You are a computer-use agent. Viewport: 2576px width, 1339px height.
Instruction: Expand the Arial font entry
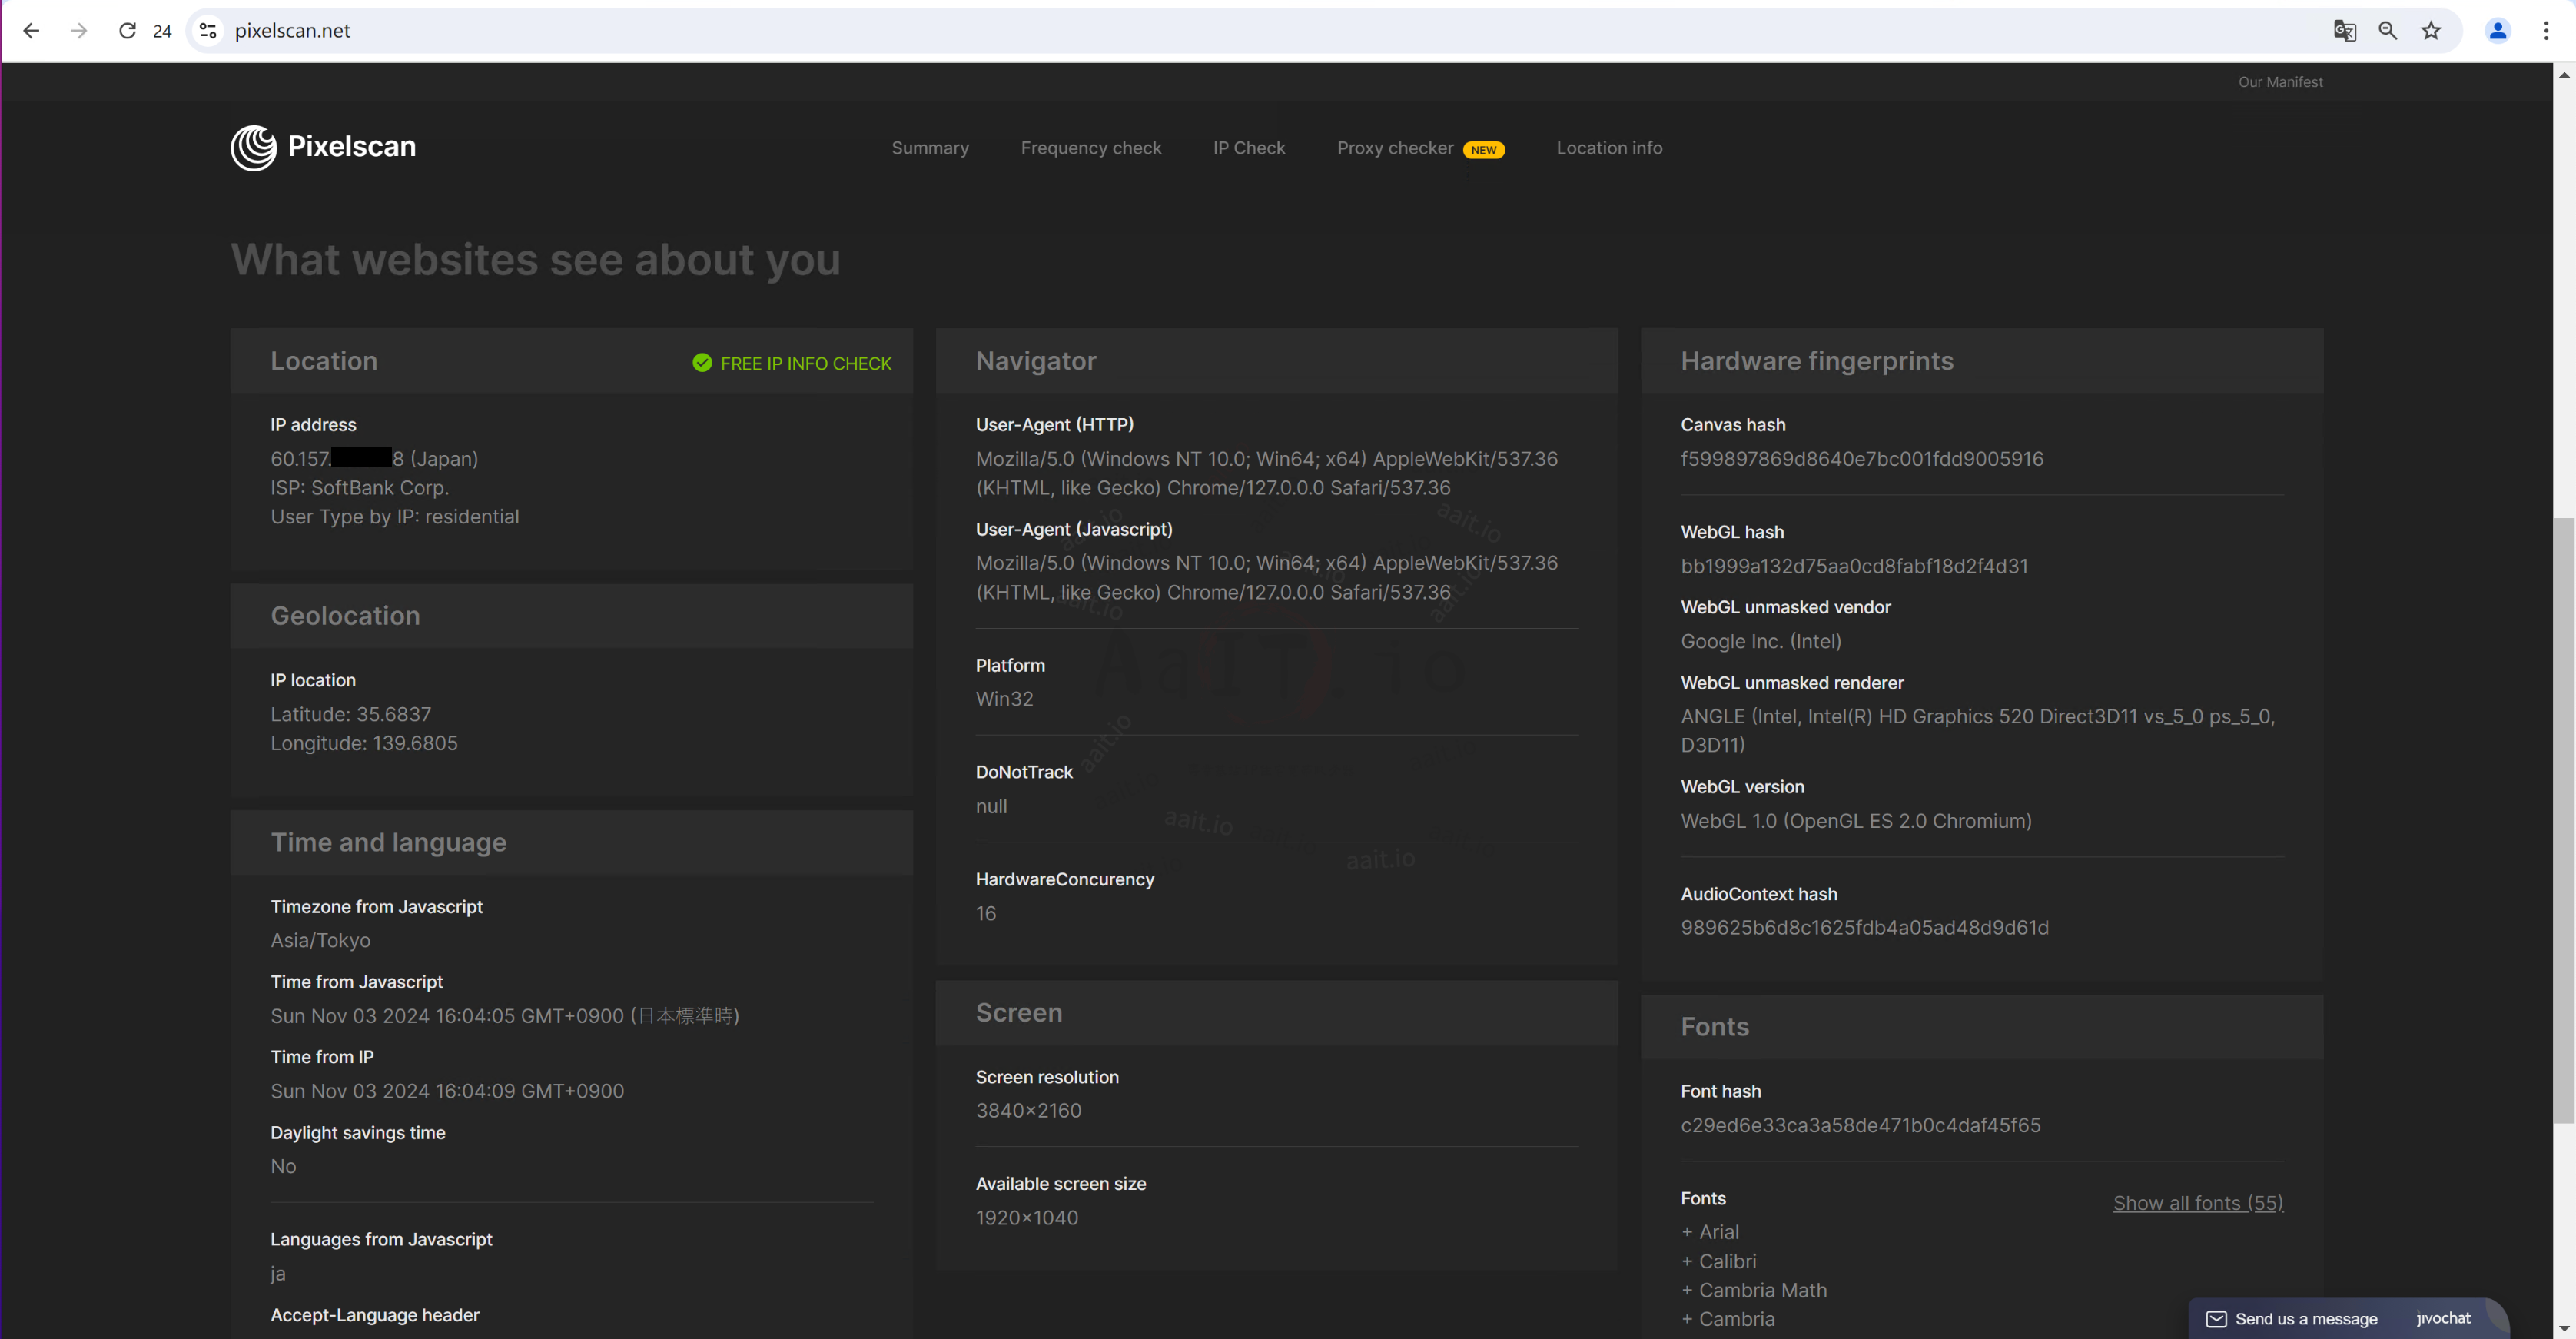(x=1710, y=1232)
